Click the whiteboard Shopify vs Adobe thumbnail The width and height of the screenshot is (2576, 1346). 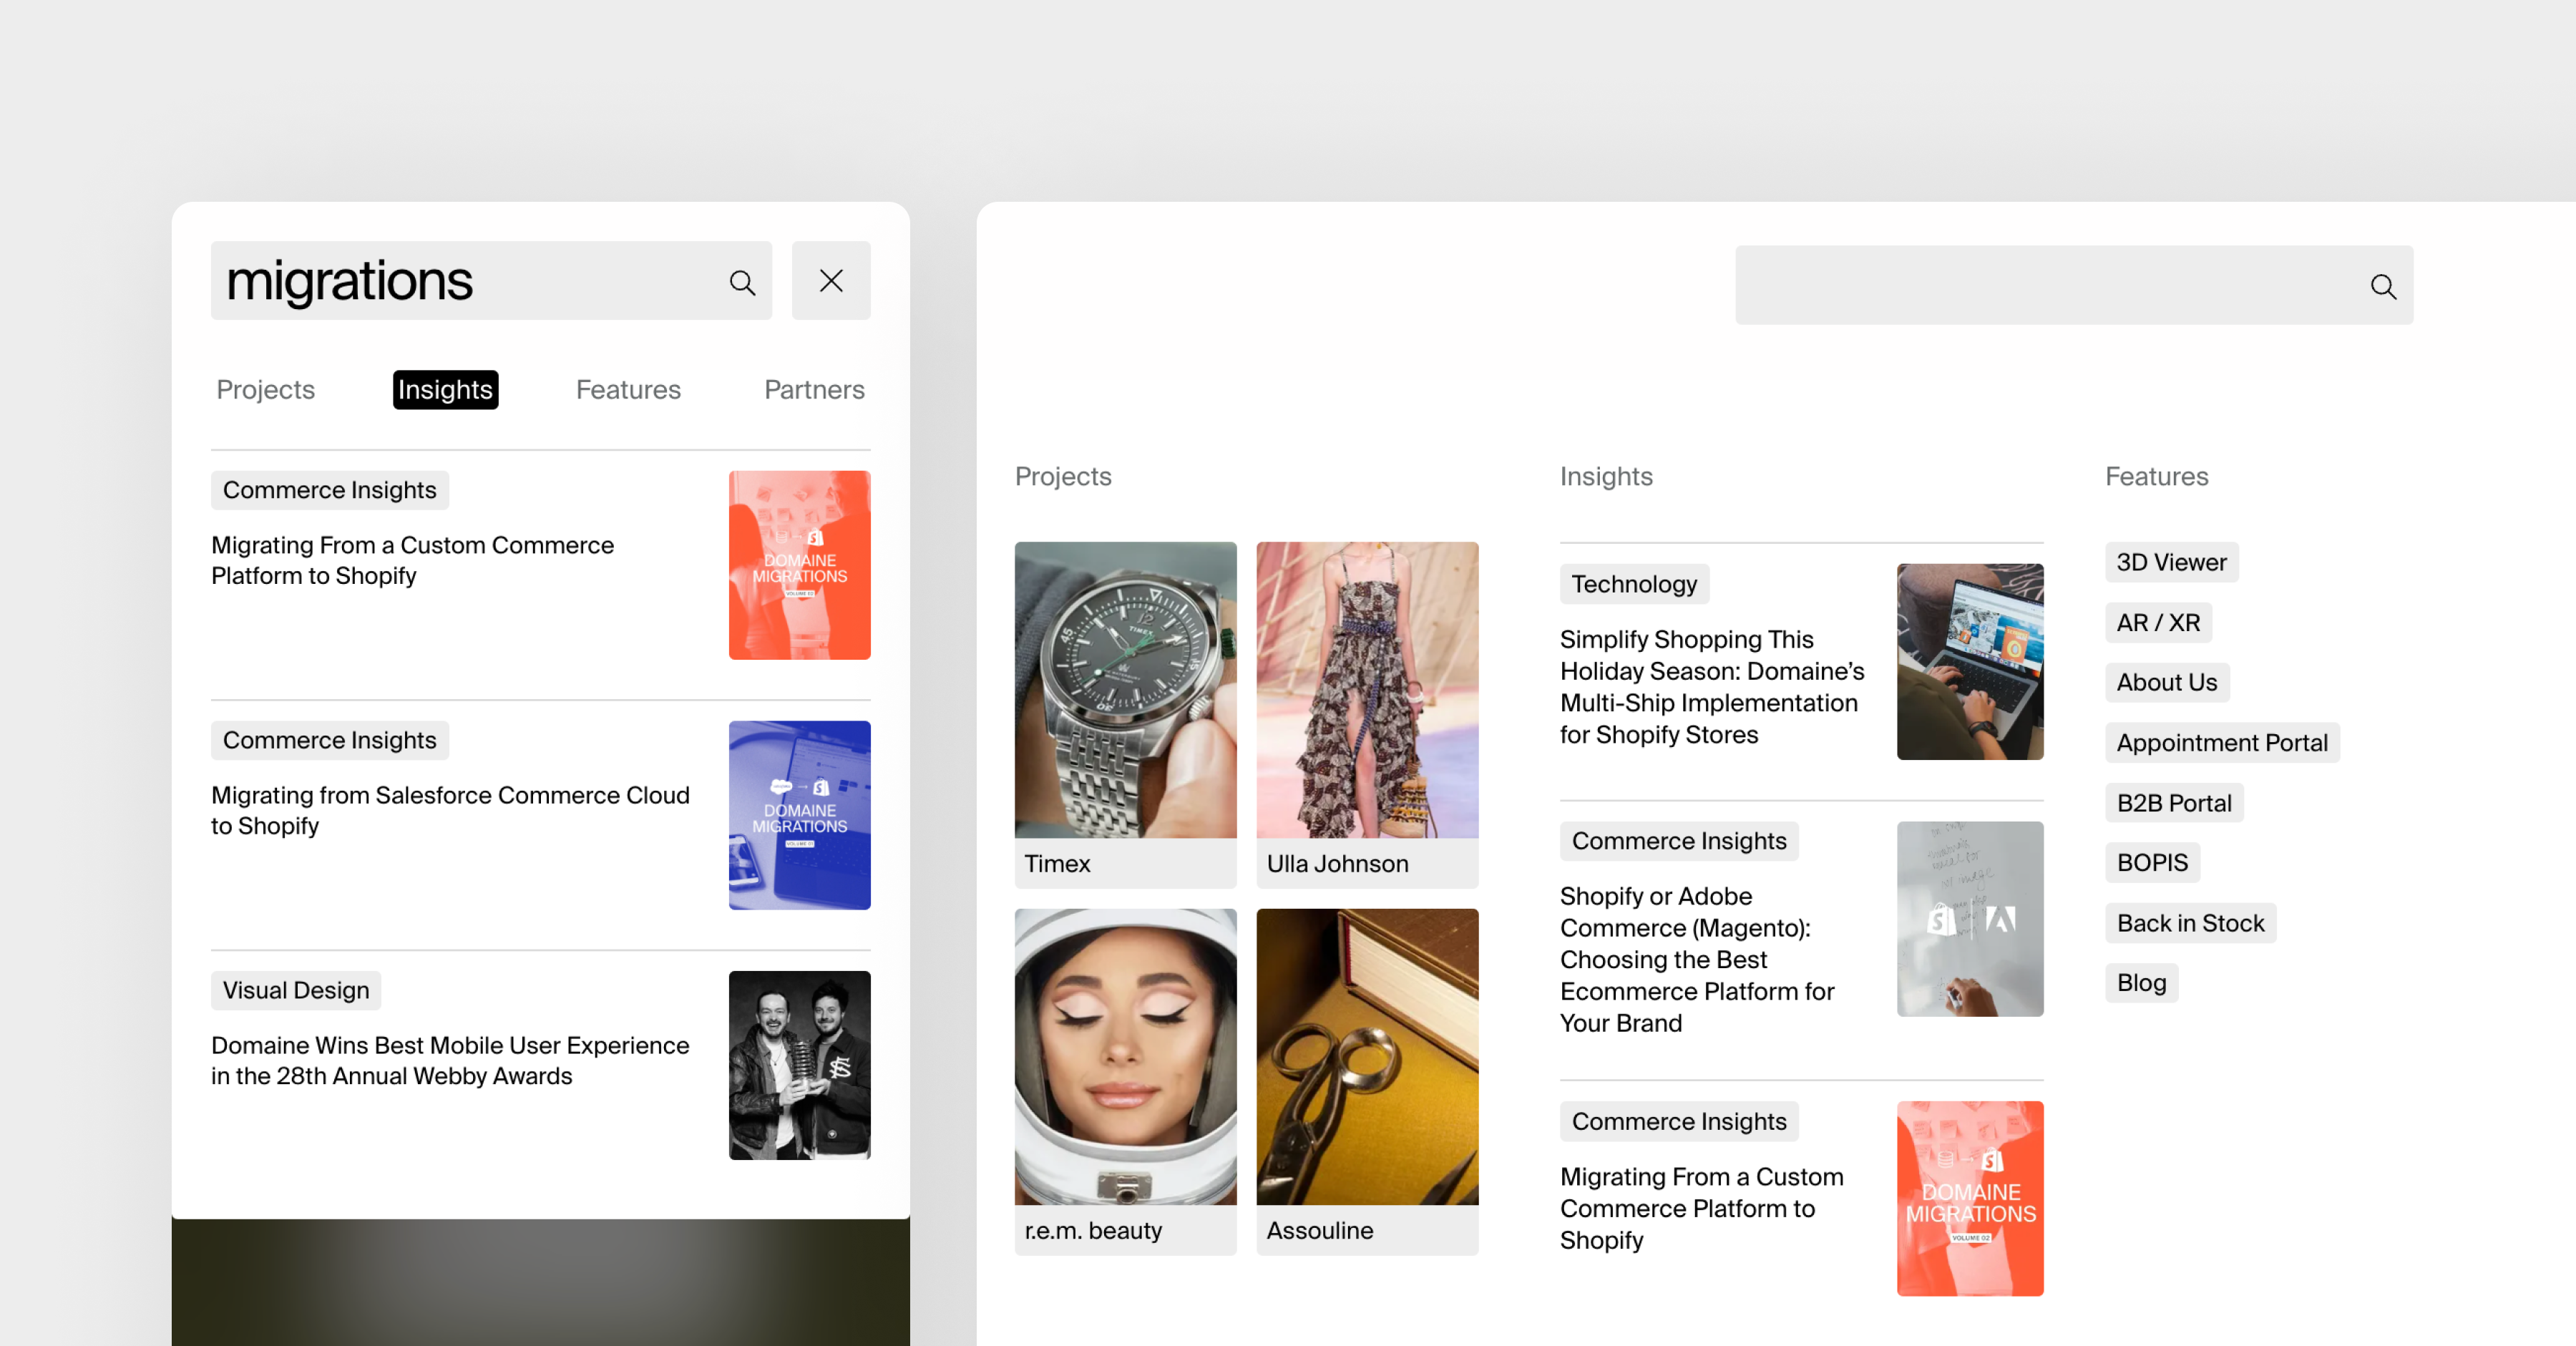coord(1969,919)
